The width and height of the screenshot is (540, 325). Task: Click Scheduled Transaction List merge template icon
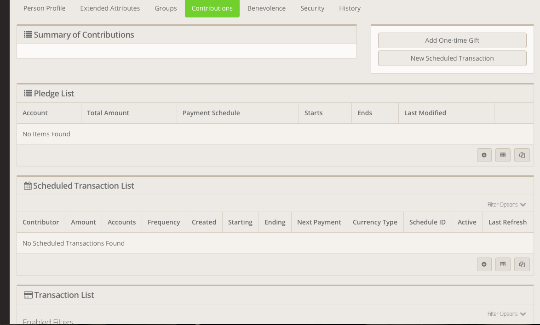[522, 264]
